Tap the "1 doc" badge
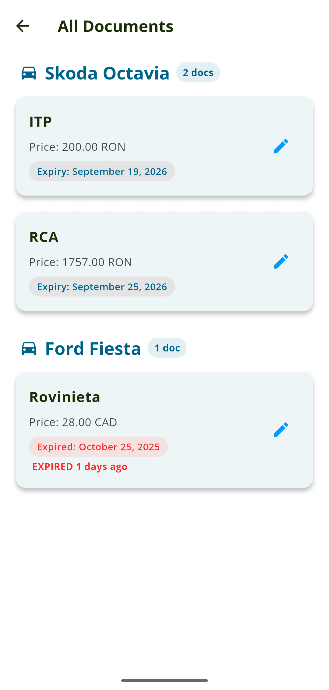329x690 pixels. point(167,348)
